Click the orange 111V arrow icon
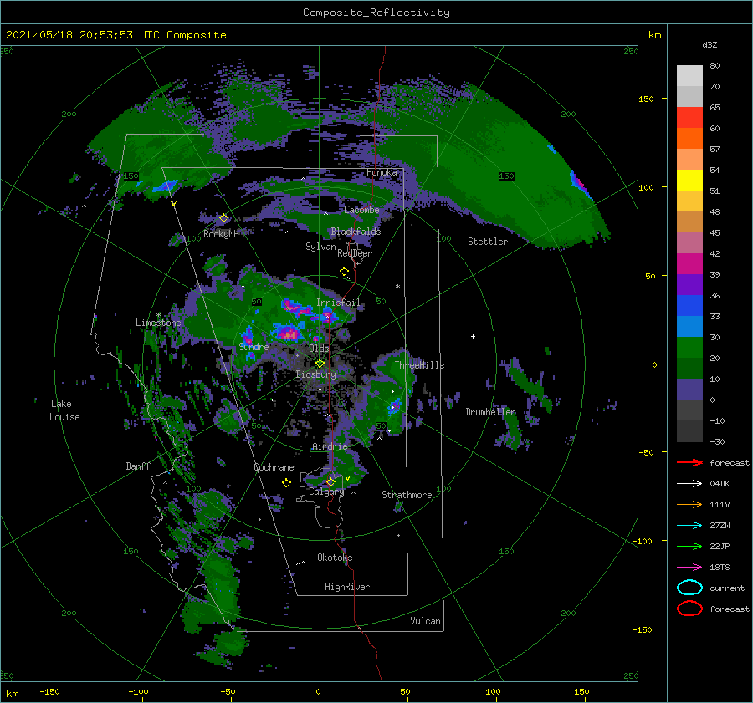This screenshot has height=703, width=753. tap(689, 504)
